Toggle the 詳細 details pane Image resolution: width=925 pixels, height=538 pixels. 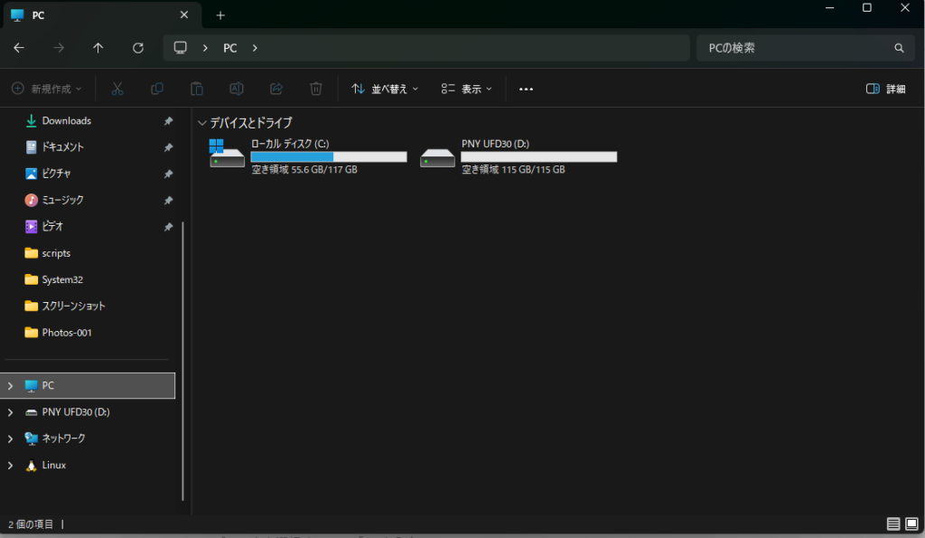(885, 89)
